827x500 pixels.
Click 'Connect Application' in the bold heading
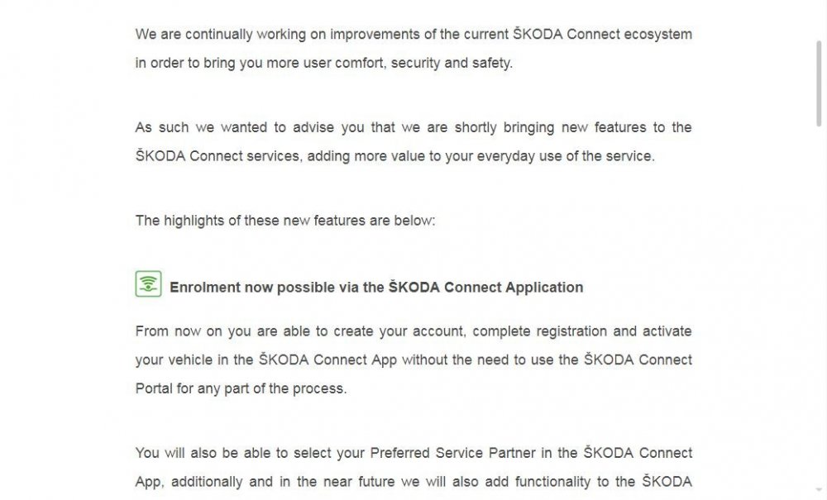point(514,287)
